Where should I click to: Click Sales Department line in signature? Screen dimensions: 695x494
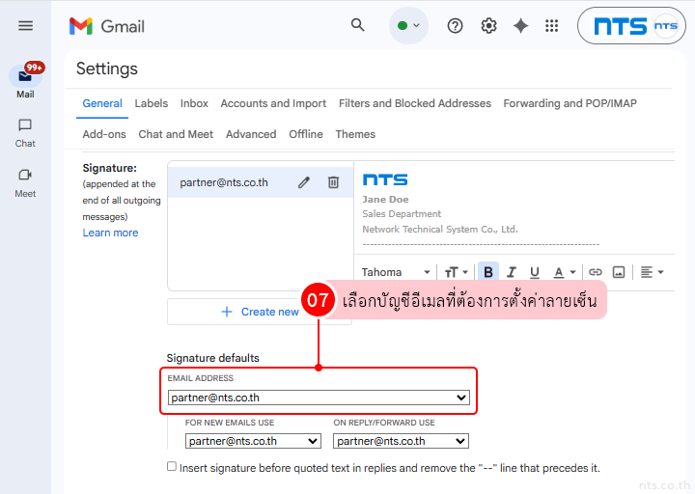coord(402,214)
